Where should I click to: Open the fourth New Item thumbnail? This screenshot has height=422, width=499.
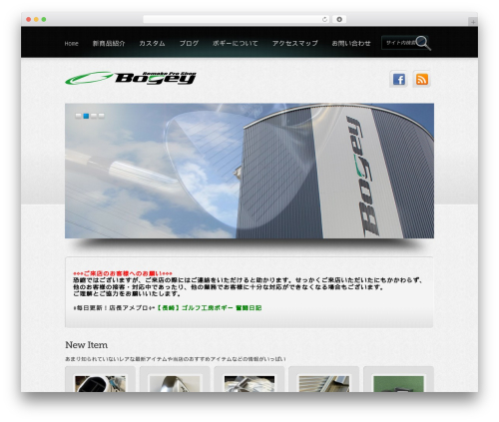(324, 384)
